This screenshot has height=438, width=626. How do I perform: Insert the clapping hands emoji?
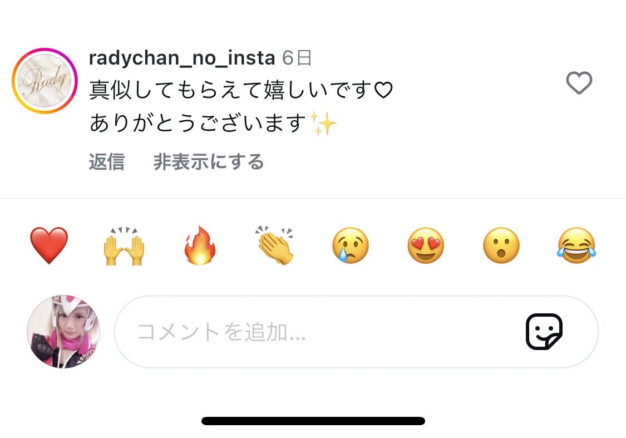[275, 245]
